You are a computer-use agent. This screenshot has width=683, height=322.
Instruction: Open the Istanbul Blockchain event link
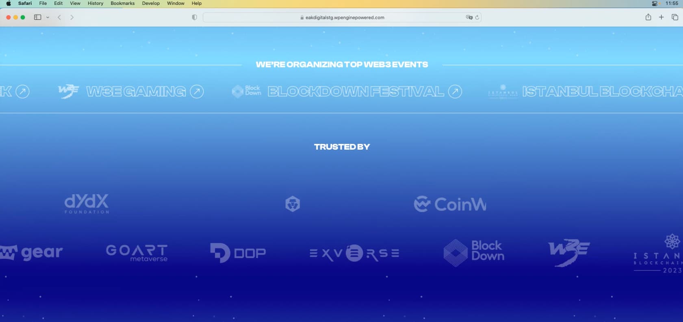(603, 92)
